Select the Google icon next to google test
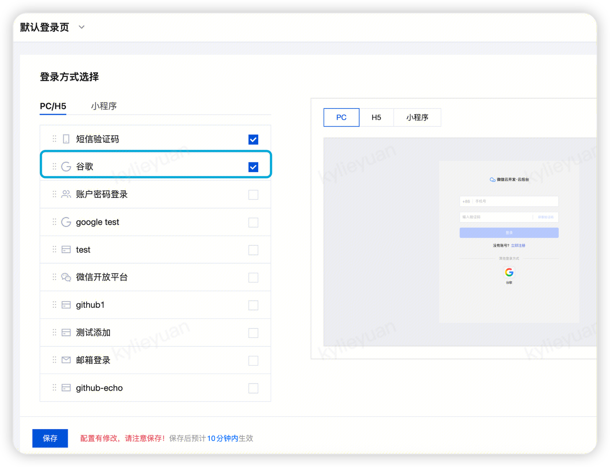Viewport: 610px width, 467px height. pos(66,222)
